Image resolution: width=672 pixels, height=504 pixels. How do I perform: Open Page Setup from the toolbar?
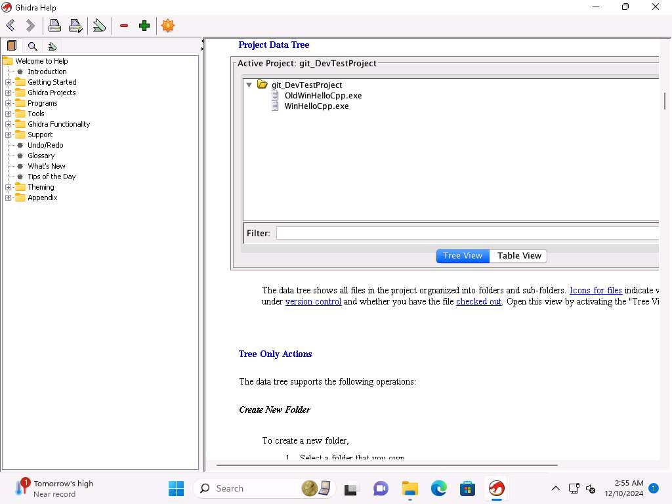pyautogui.click(x=75, y=26)
